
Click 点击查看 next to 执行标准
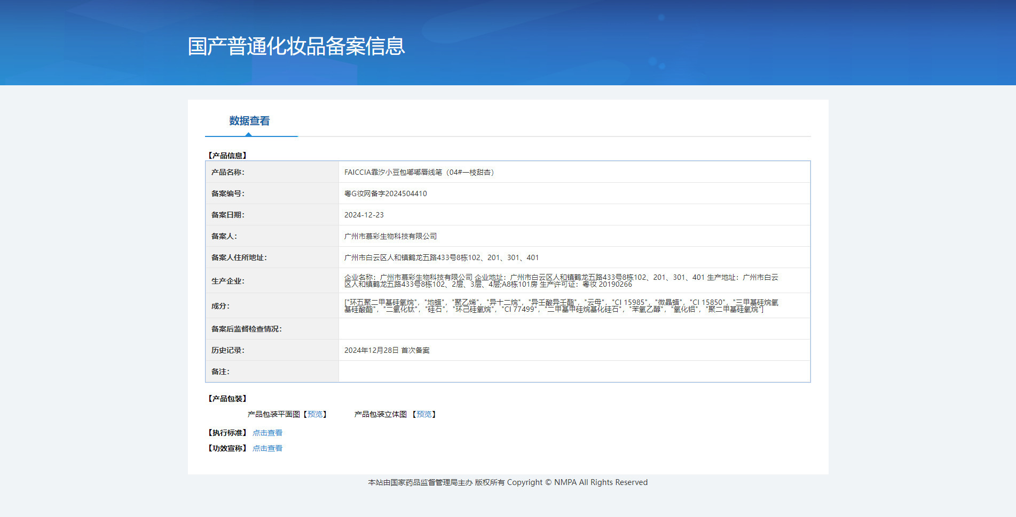(267, 433)
